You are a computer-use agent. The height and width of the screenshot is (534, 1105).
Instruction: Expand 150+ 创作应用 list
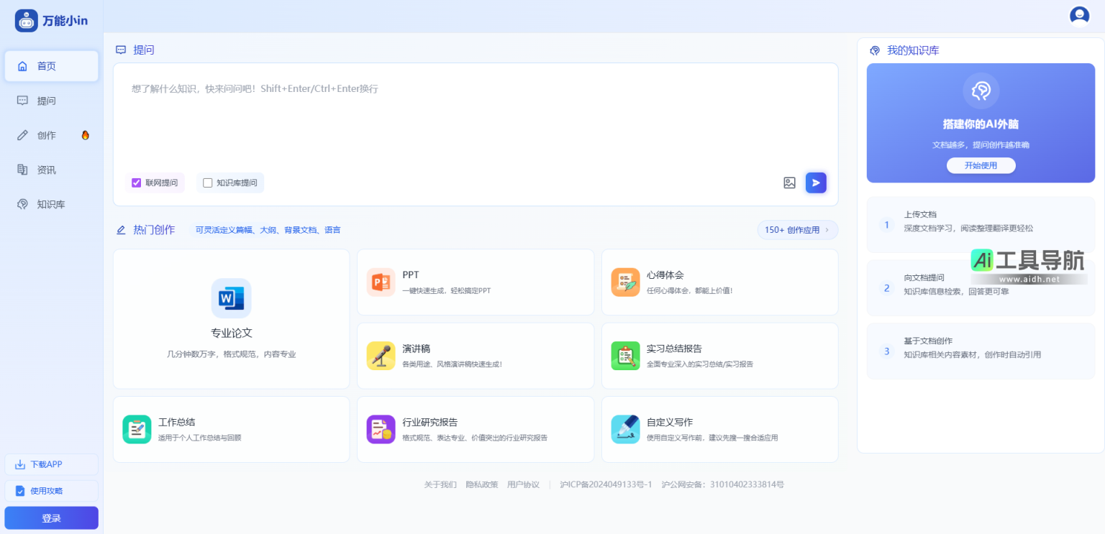coord(797,229)
